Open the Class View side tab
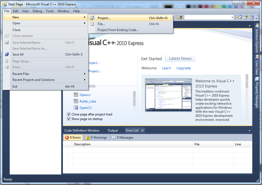This screenshot has height=185, width=262. (257, 65)
